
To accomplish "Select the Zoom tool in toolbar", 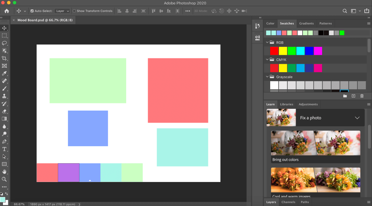I will click(4, 179).
